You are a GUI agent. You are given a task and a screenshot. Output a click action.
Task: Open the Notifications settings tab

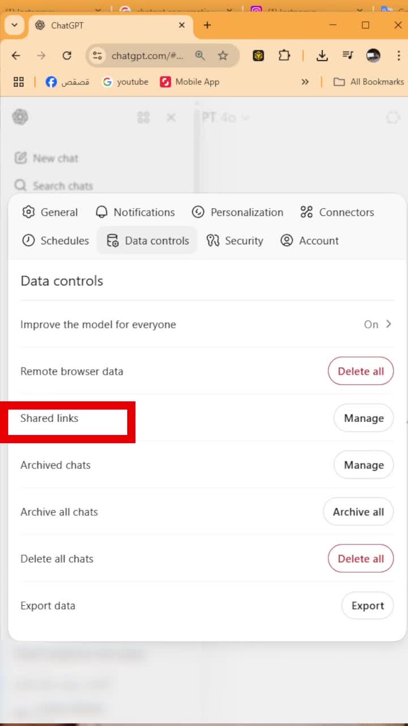pos(135,212)
